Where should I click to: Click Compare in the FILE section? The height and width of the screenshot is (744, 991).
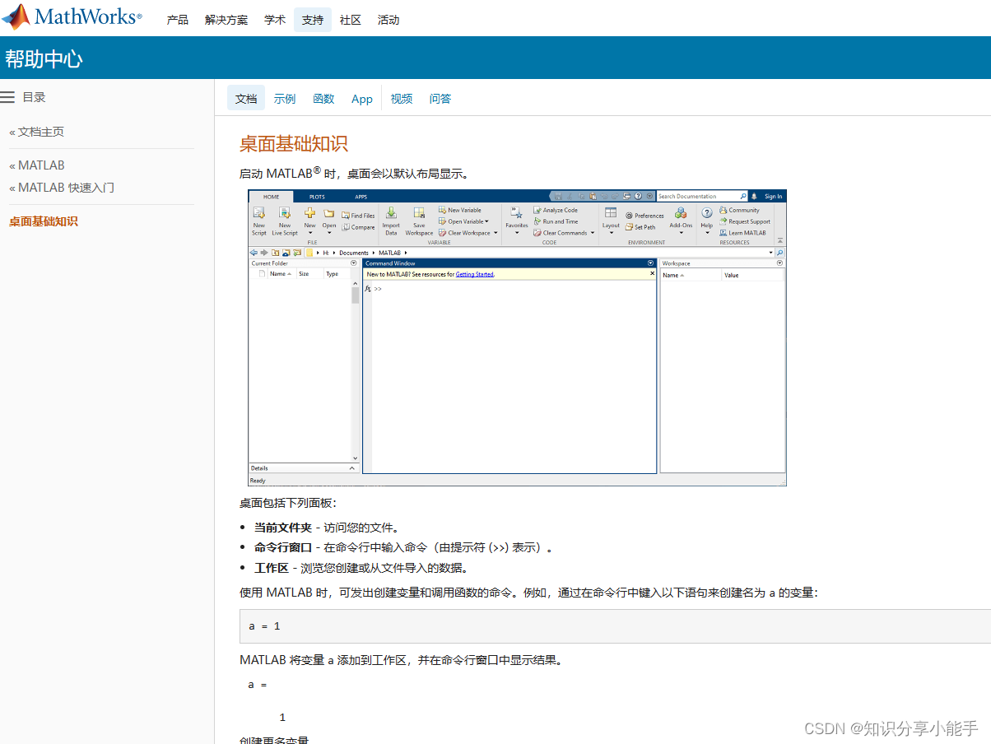point(358,227)
